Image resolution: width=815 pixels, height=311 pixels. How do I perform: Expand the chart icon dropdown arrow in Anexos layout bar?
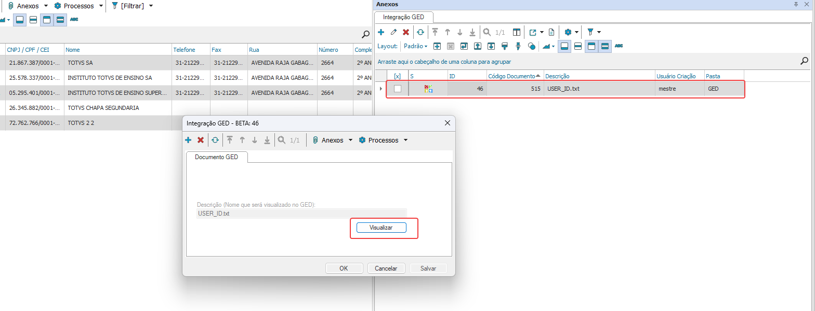coord(554,46)
